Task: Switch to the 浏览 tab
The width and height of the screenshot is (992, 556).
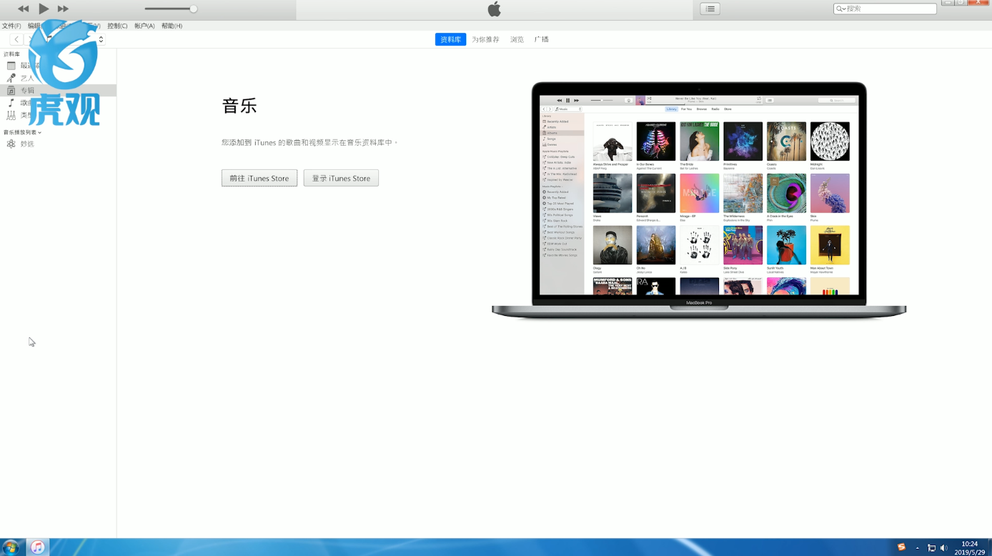Action: coord(517,39)
